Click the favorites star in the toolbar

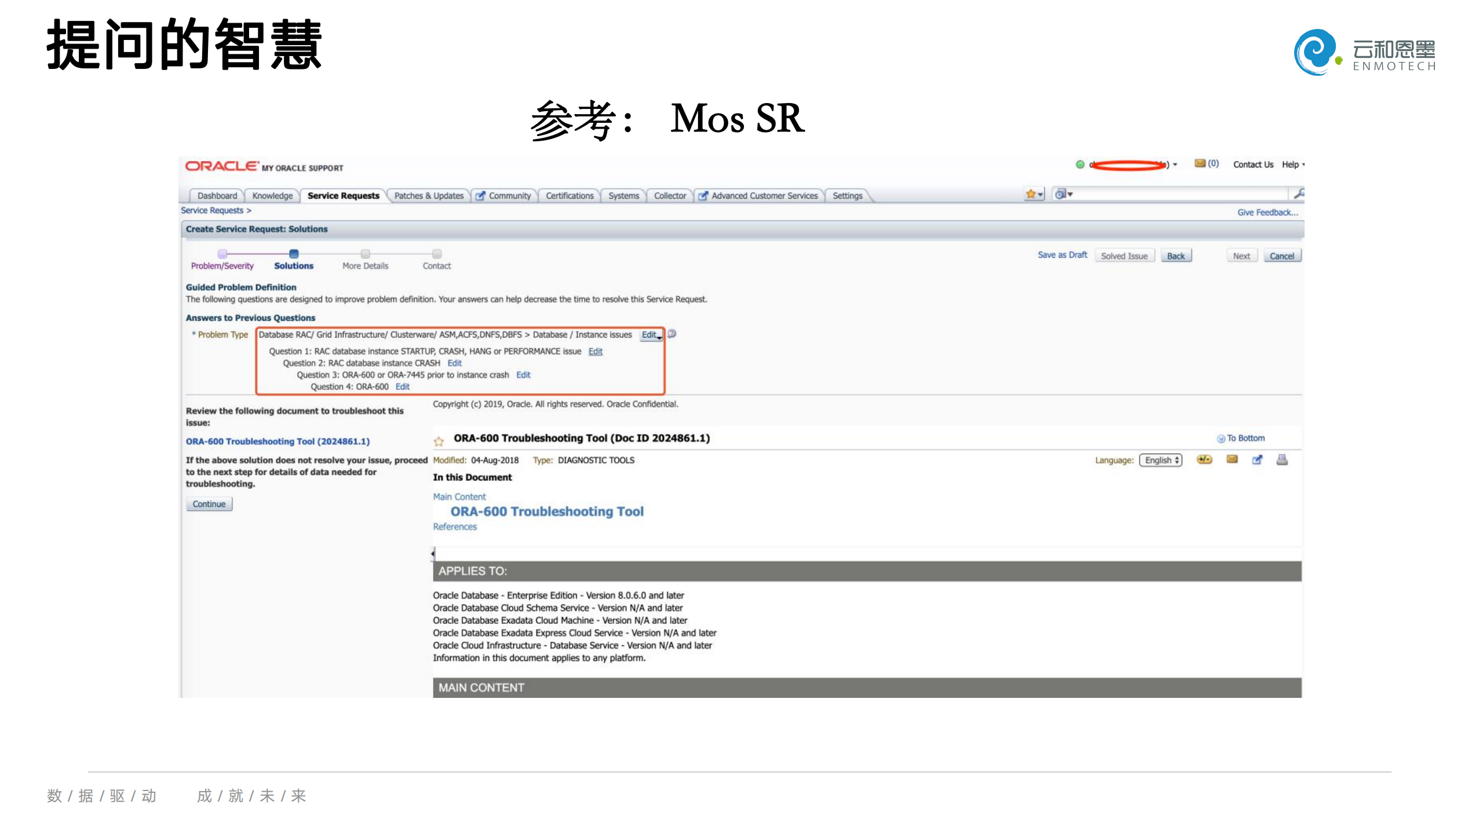click(x=1031, y=193)
